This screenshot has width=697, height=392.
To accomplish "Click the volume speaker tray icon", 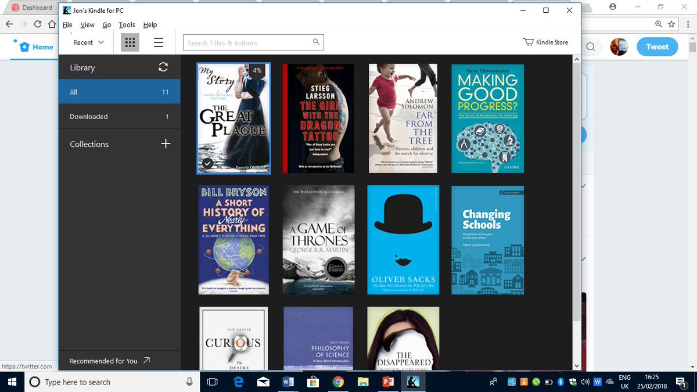I will coord(584,382).
